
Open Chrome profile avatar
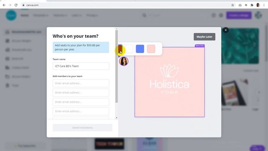(x=258, y=5)
